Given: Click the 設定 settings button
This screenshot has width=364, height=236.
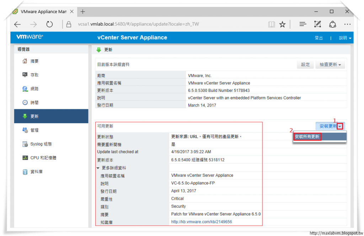Looking at the screenshot, I should [305, 65].
